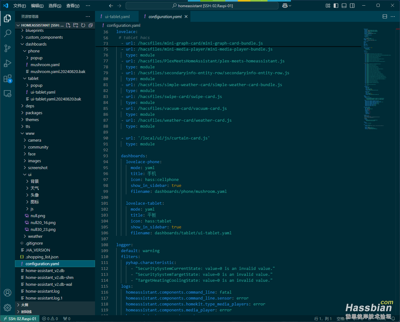
Task: Open the Extensions view with update badge
Action: [7, 78]
